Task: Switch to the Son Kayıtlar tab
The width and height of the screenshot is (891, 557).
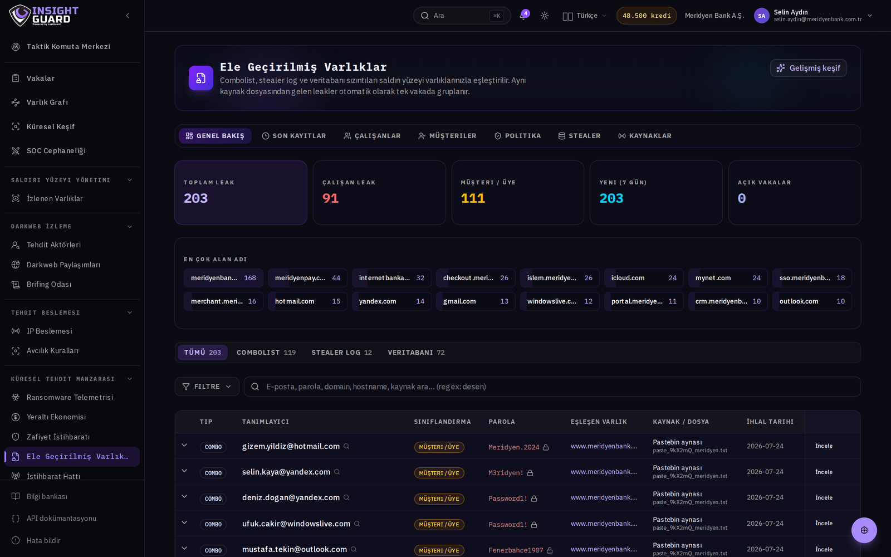Action: point(294,136)
